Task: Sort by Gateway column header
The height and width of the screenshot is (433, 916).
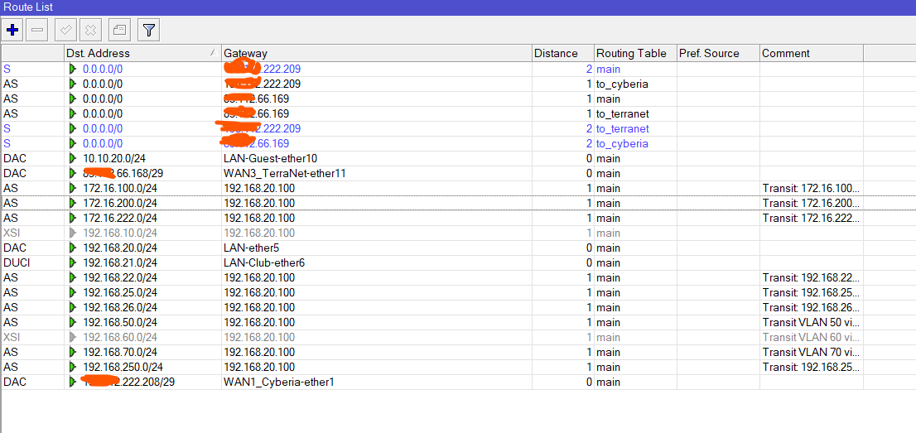Action: click(x=377, y=53)
